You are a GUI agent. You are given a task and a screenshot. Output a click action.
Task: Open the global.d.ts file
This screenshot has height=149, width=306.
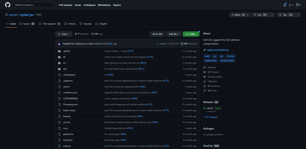(x=68, y=134)
